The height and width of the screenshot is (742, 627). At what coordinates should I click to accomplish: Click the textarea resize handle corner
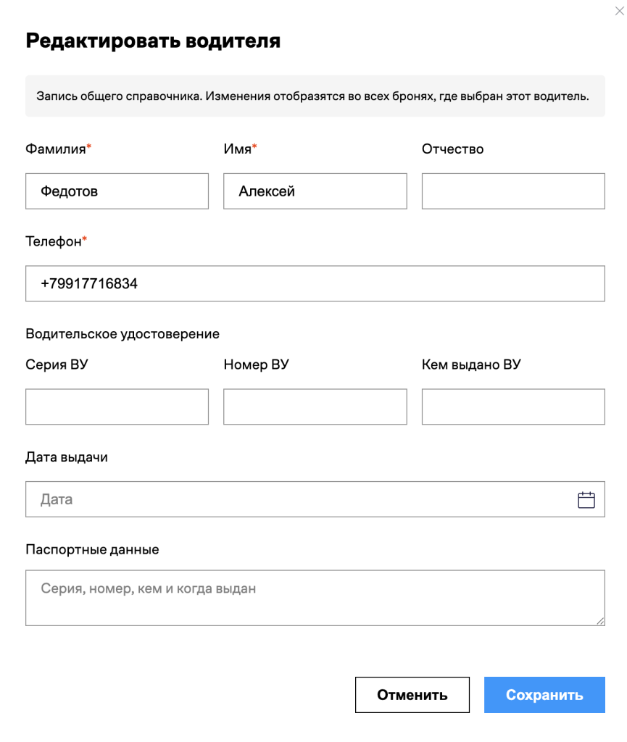[x=600, y=621]
